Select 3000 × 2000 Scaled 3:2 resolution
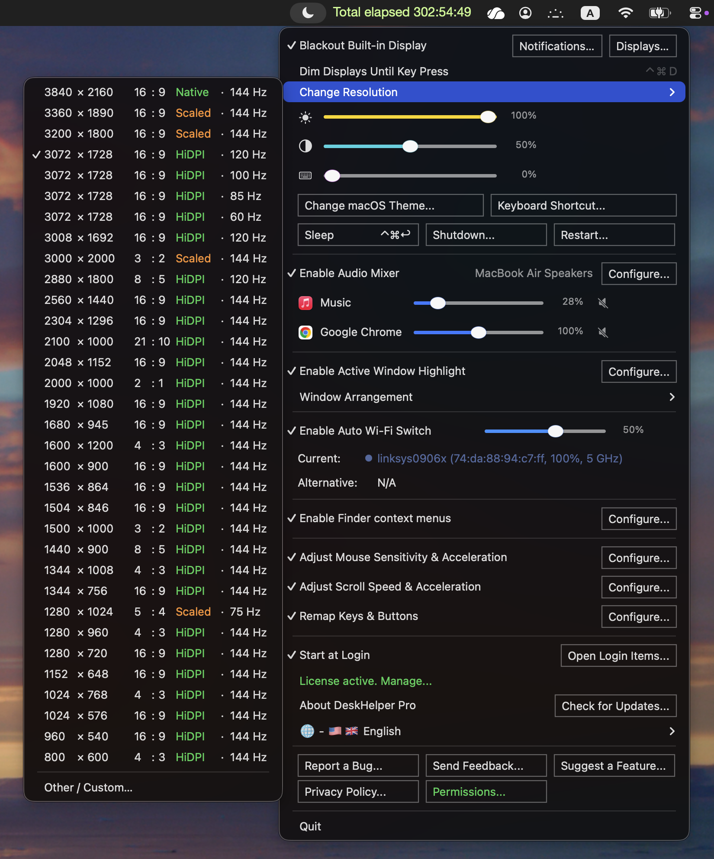The height and width of the screenshot is (859, 714). point(153,258)
